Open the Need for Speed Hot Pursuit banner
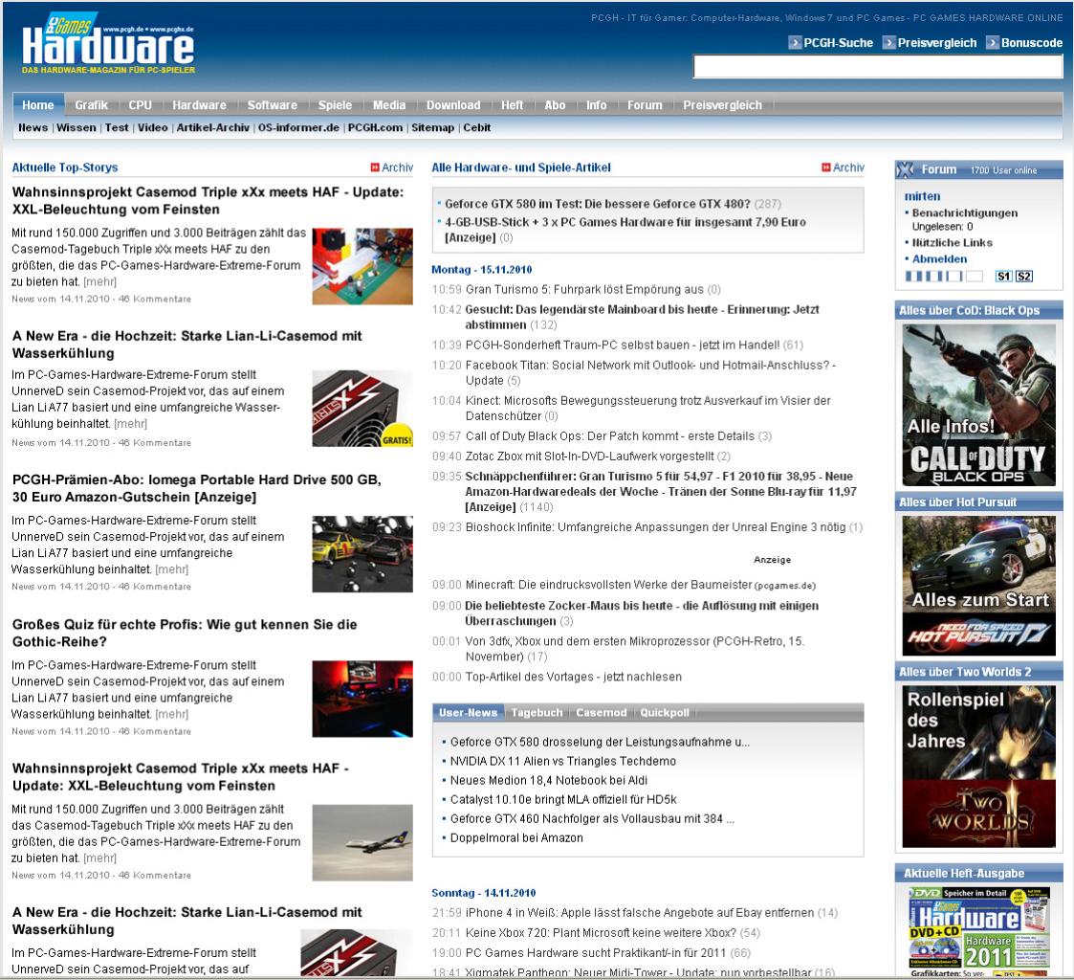The height and width of the screenshot is (980, 1074). (x=978, y=586)
